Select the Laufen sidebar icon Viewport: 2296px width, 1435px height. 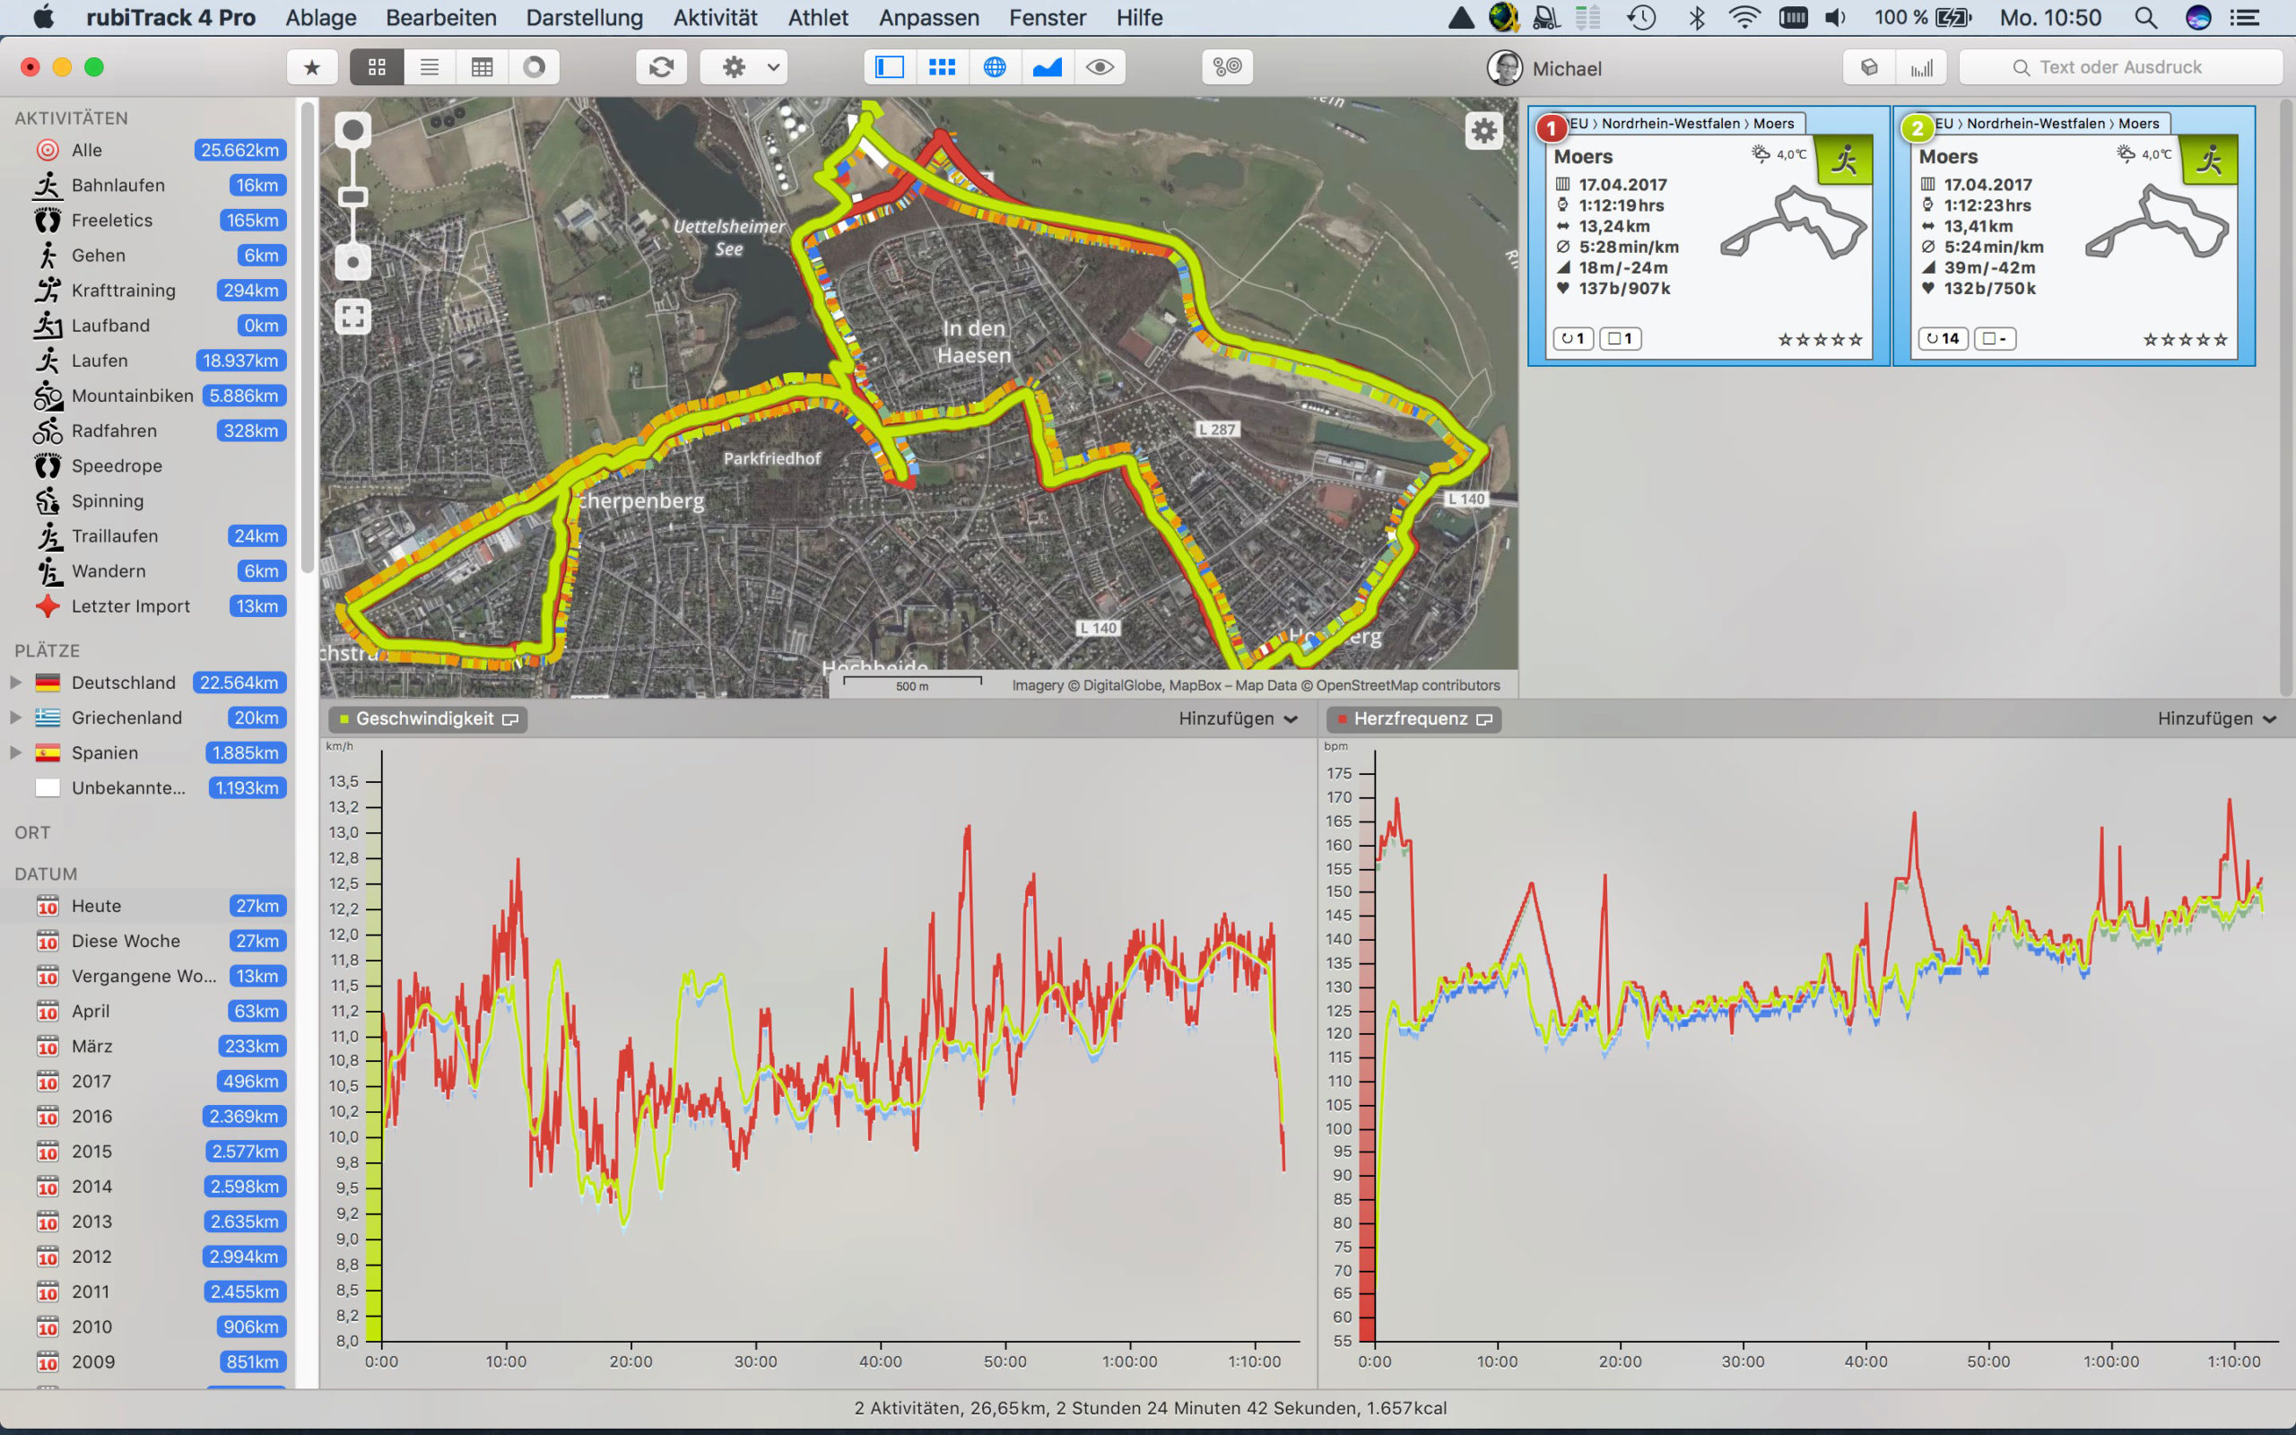coord(48,361)
